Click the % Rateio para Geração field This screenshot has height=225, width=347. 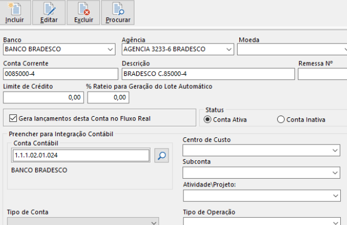(x=108, y=98)
